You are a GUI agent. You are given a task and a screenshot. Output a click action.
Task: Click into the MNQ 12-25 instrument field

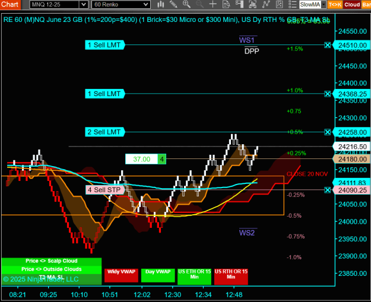[55, 5]
